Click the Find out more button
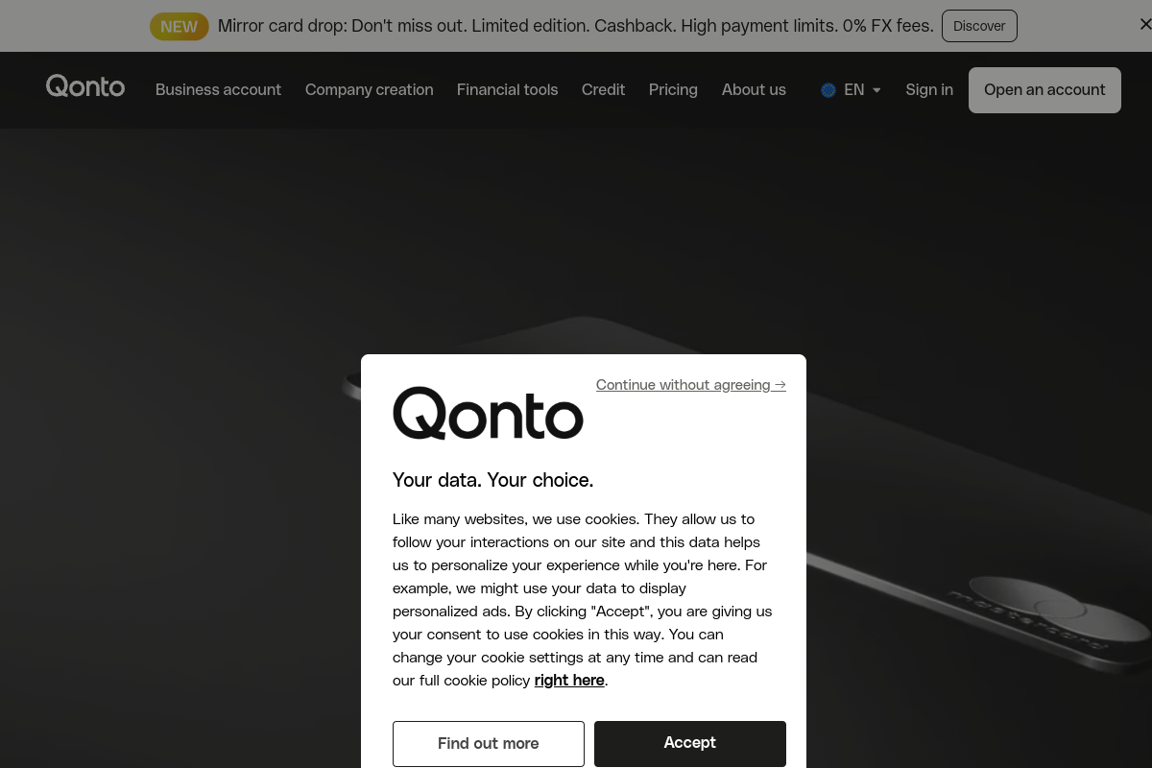 coord(489,743)
